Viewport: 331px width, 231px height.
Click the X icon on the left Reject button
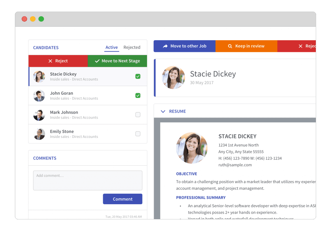(x=50, y=61)
